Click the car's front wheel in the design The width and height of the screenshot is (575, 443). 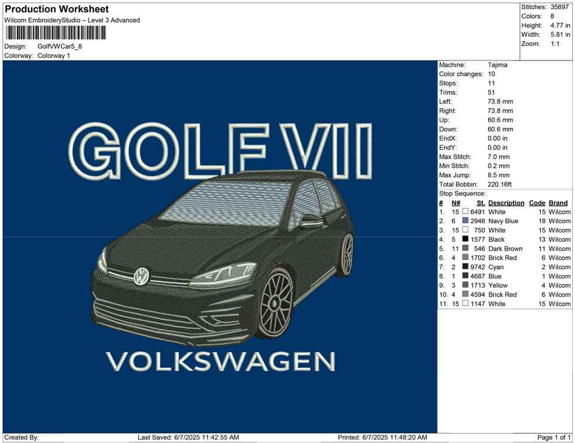coord(275,303)
